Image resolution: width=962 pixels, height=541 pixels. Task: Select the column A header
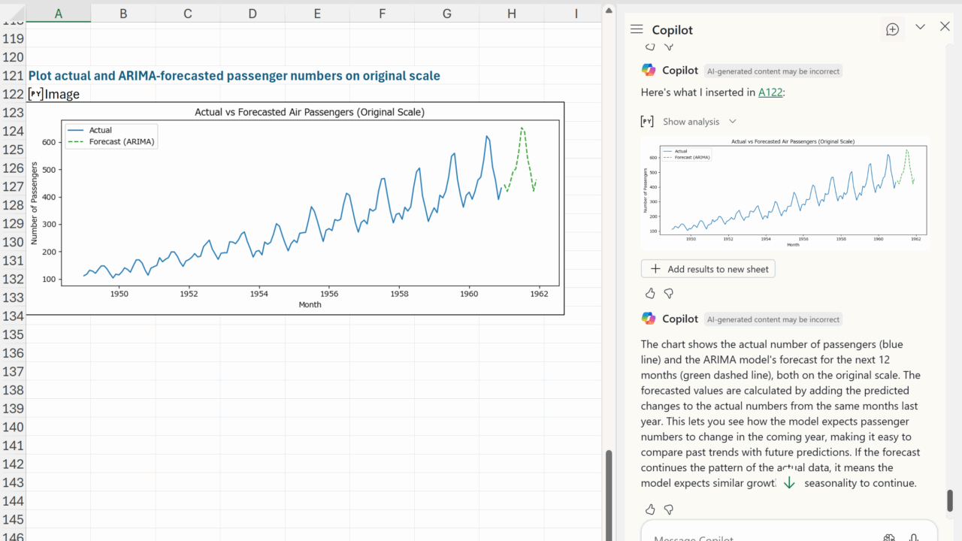click(x=59, y=13)
